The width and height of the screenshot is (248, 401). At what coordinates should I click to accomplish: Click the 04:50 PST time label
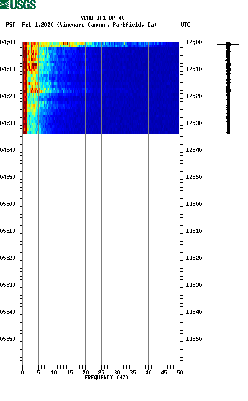8,177
